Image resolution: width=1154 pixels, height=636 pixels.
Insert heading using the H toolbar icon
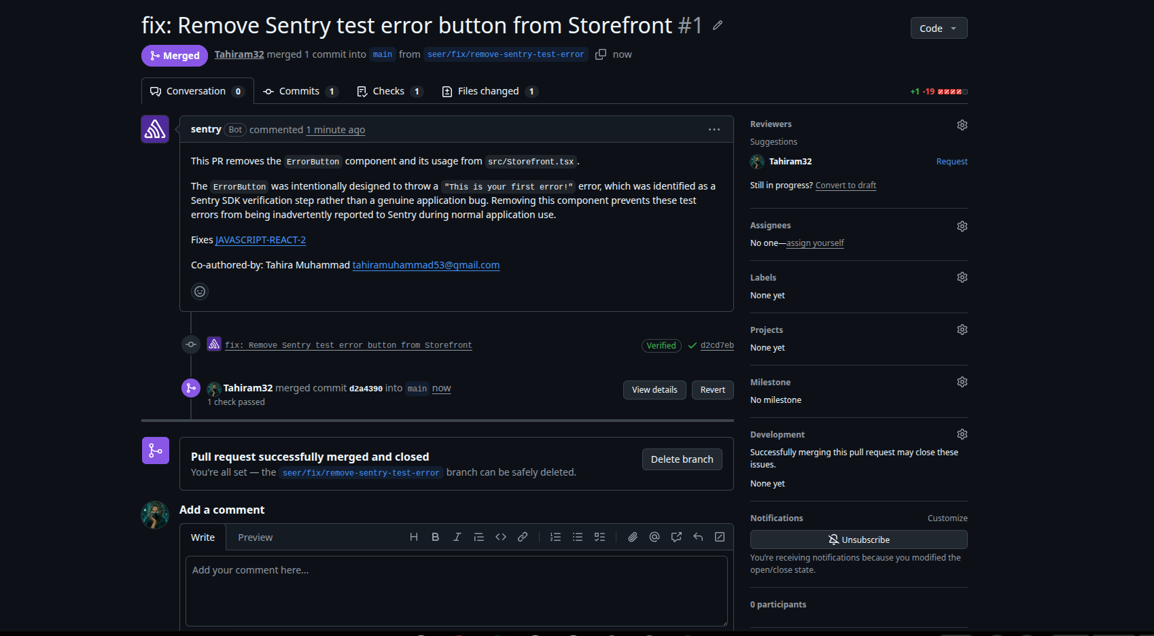[414, 537]
